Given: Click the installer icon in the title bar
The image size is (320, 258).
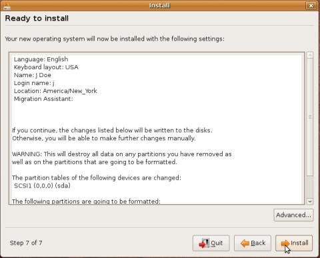Looking at the screenshot, I should click(5, 7).
